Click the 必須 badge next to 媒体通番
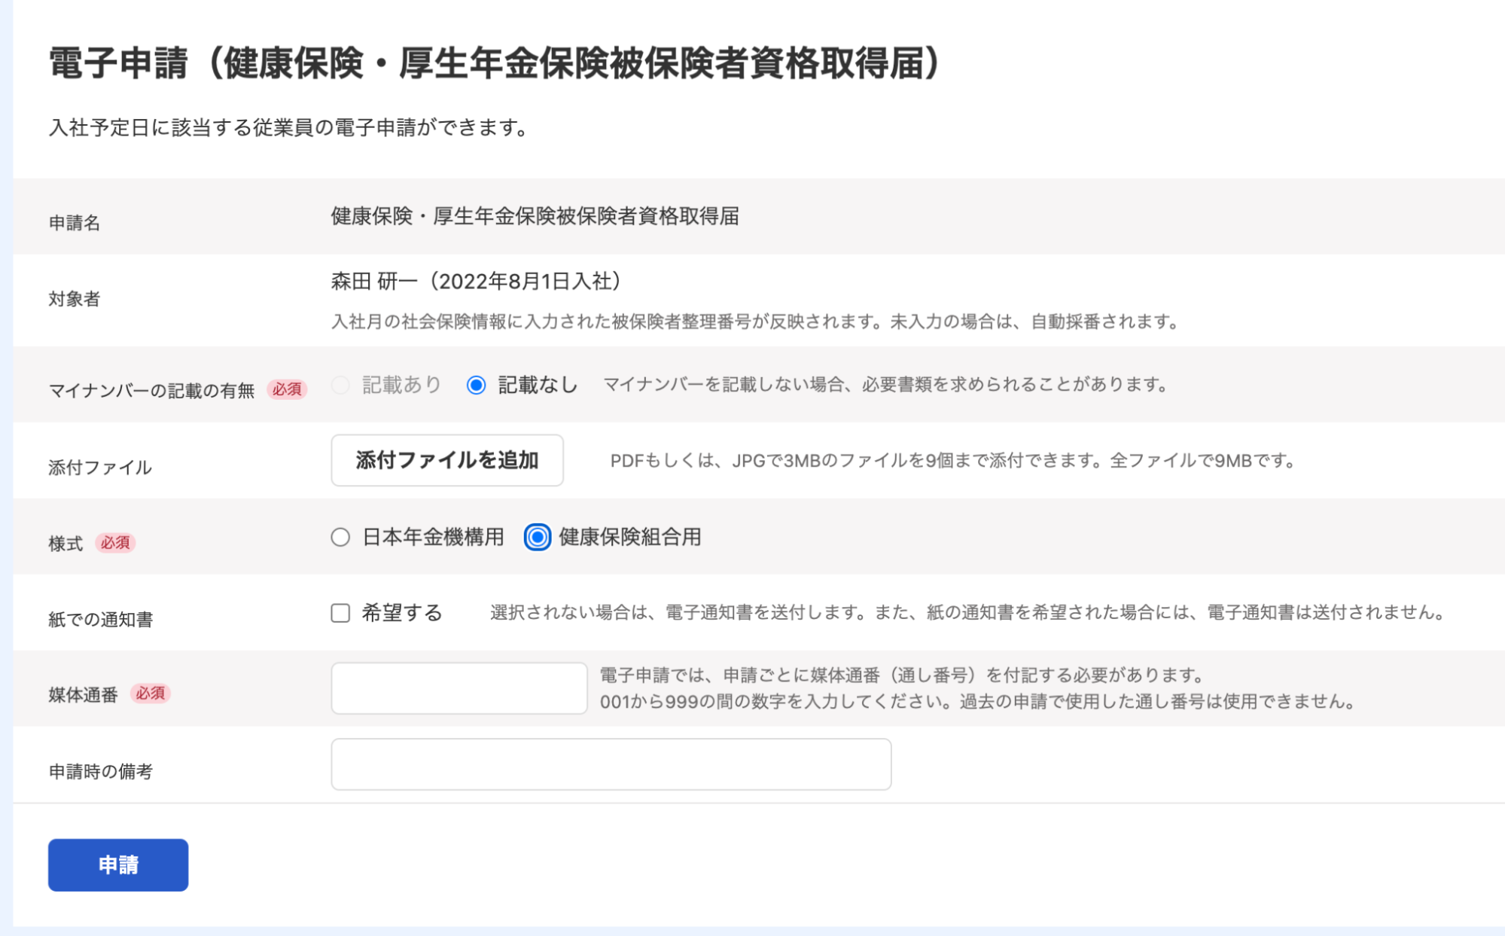 click(x=150, y=694)
